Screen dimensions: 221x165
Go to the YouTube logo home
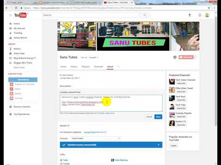pos(20,15)
